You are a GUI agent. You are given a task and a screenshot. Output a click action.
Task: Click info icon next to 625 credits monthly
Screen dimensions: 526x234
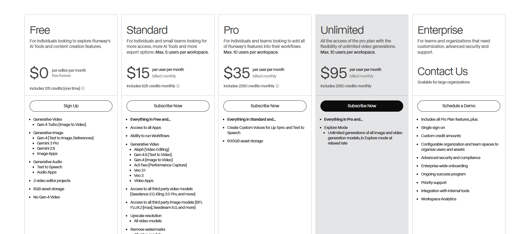pos(178,86)
